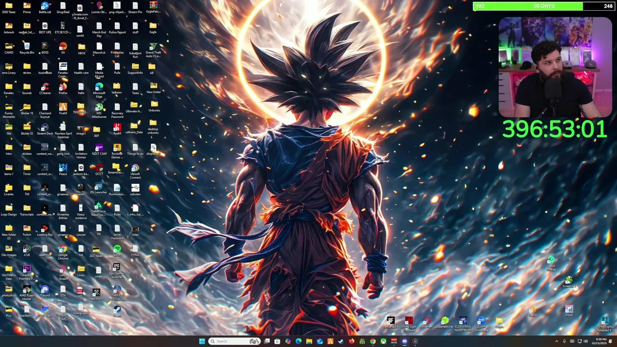Select the Artwork folder
617x347 pixels.
tap(9, 27)
